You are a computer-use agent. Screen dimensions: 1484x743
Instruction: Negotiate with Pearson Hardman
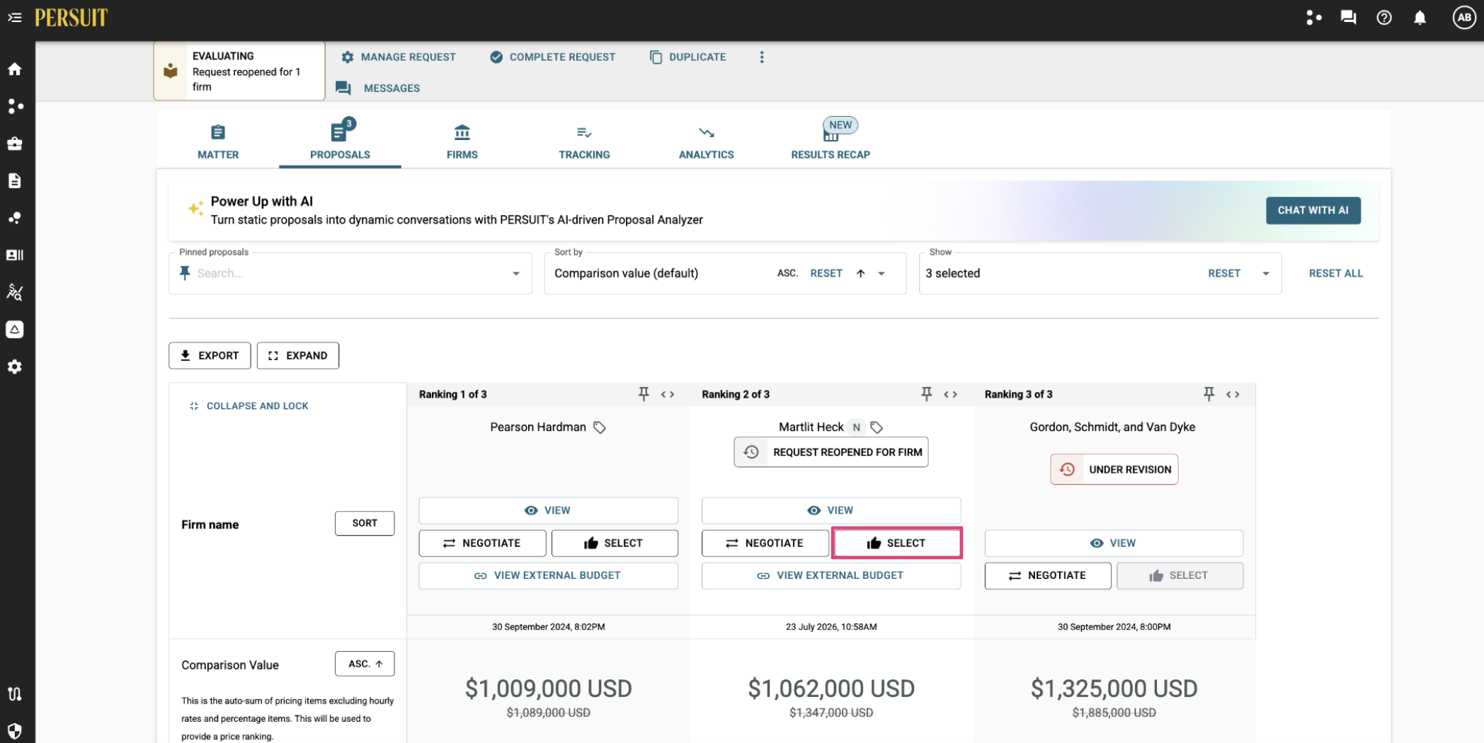(482, 543)
